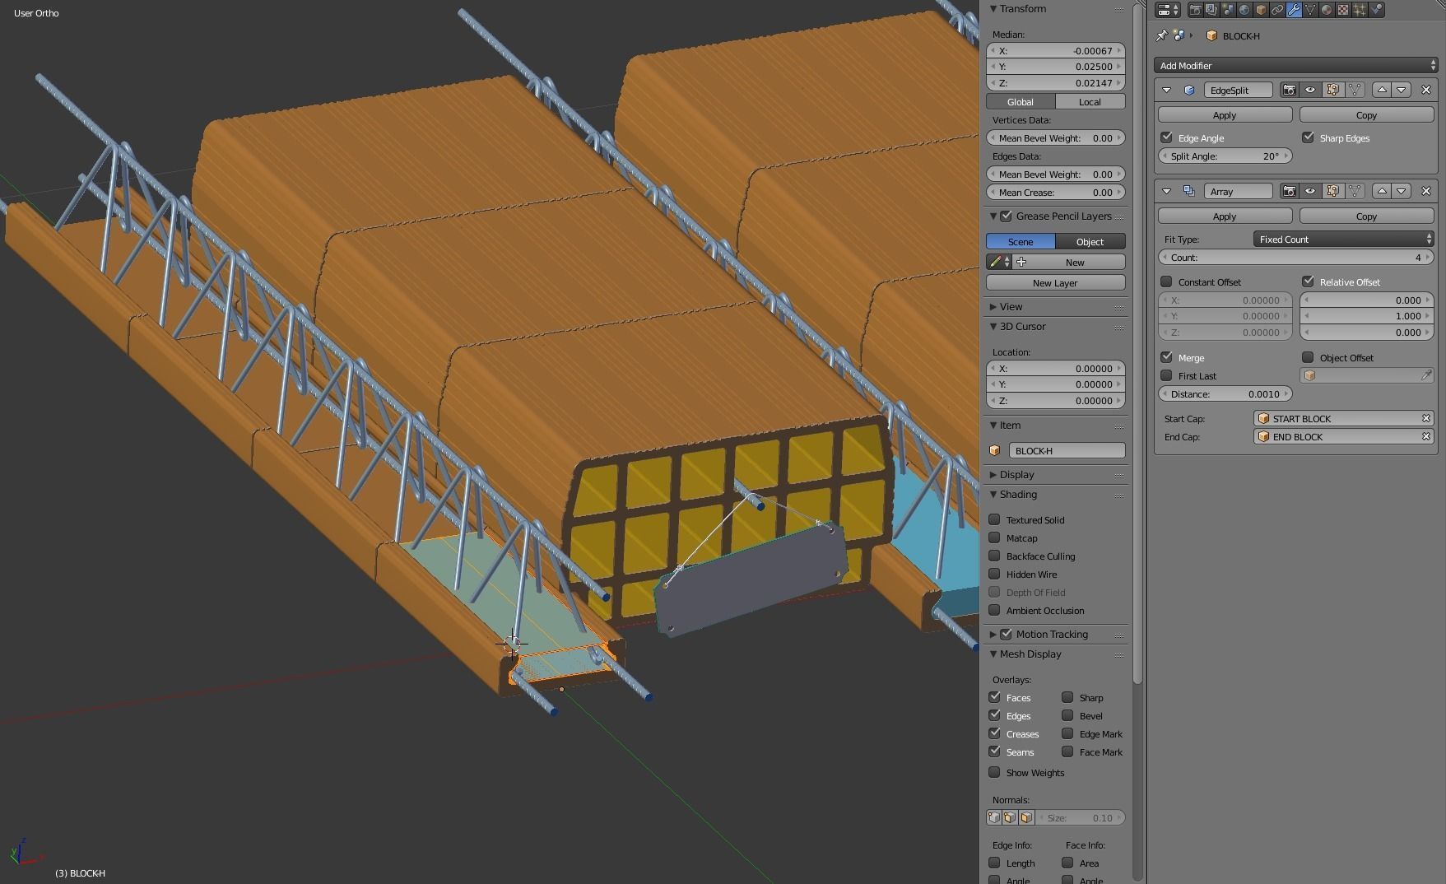Open the World properties tab
This screenshot has width=1446, height=884.
pos(1244,10)
